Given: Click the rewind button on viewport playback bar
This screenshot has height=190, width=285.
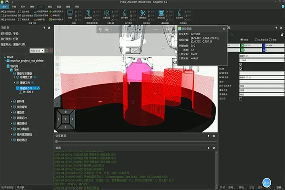Looking at the screenshot, I should tap(106, 29).
